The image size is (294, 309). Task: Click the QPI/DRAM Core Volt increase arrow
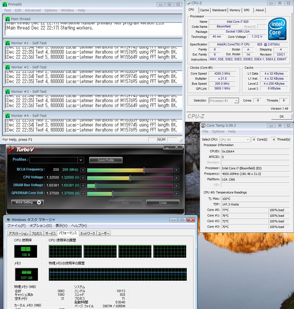point(177,194)
